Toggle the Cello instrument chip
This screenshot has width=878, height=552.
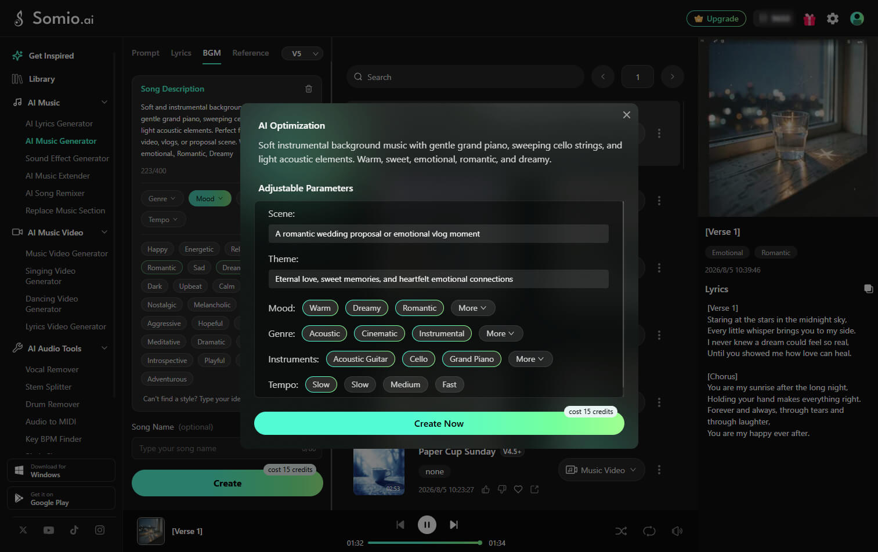(x=418, y=359)
